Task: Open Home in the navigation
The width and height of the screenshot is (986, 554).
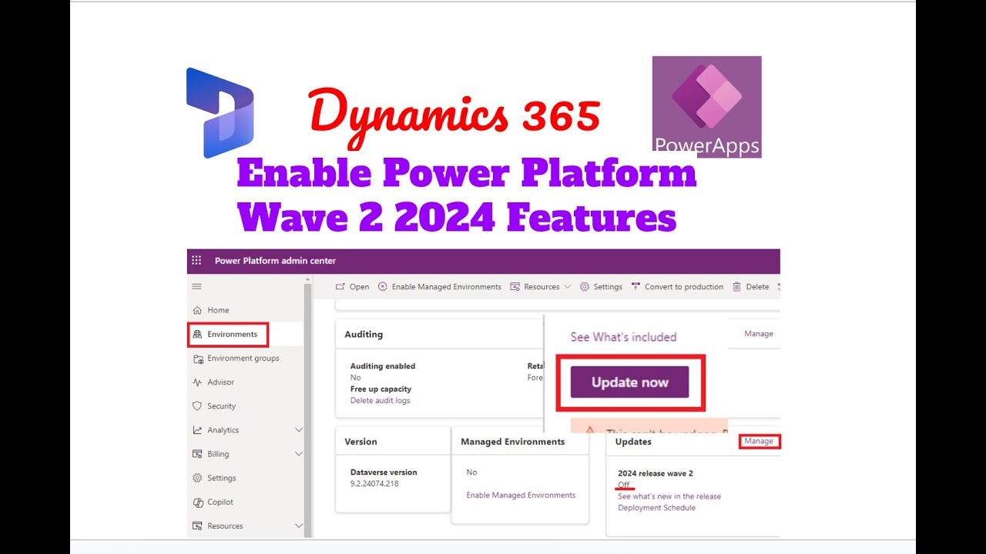Action: coord(218,310)
